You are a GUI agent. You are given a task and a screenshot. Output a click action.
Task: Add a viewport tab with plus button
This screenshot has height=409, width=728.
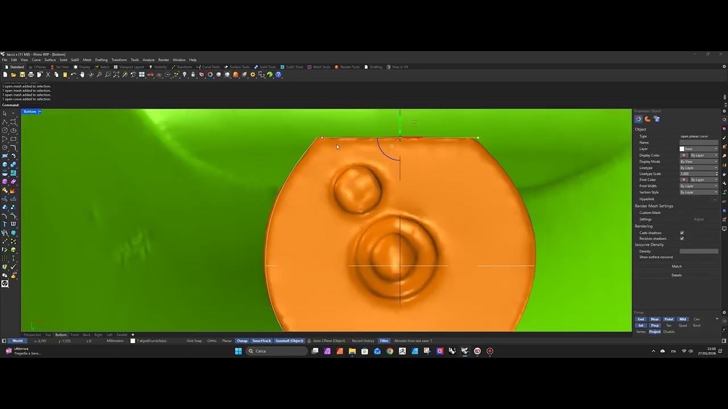(133, 335)
